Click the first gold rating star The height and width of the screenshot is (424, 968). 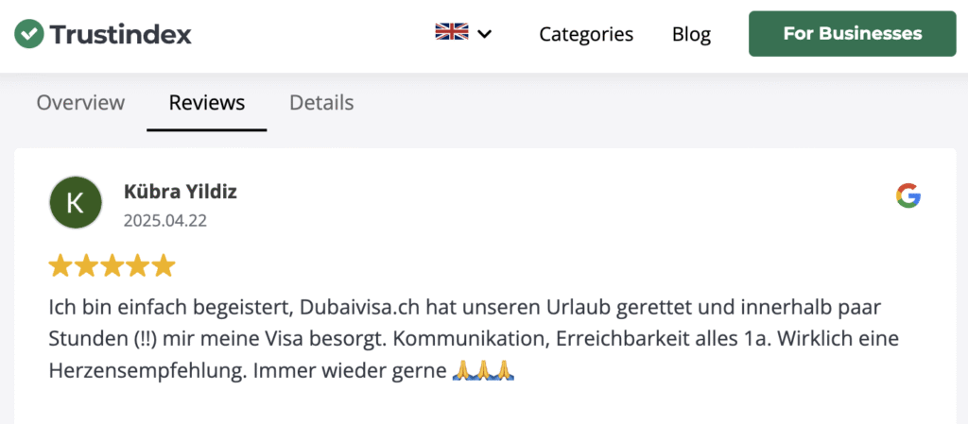pyautogui.click(x=61, y=265)
